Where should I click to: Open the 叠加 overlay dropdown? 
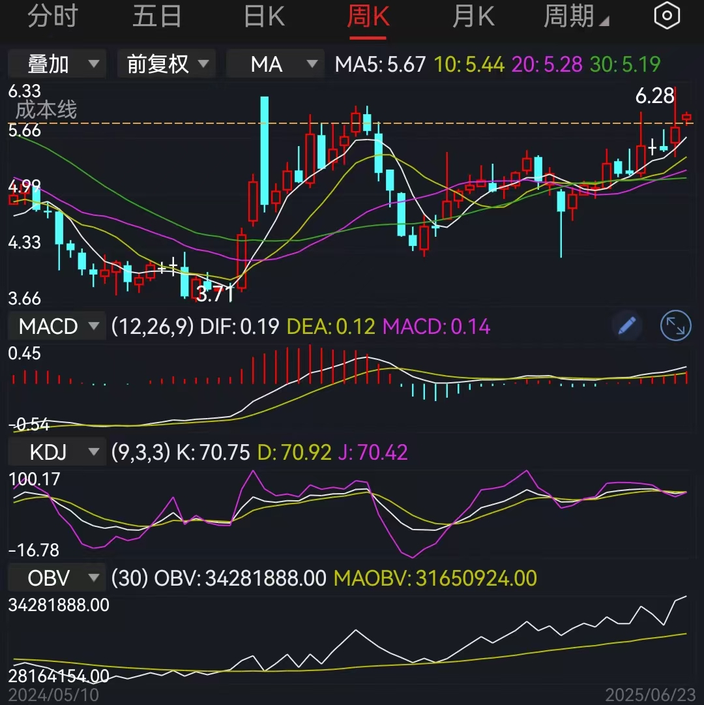(57, 63)
